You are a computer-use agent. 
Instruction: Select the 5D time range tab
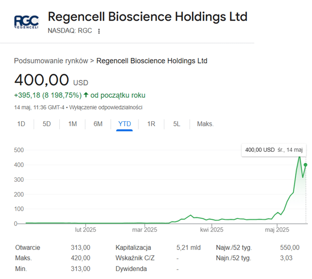(47, 124)
